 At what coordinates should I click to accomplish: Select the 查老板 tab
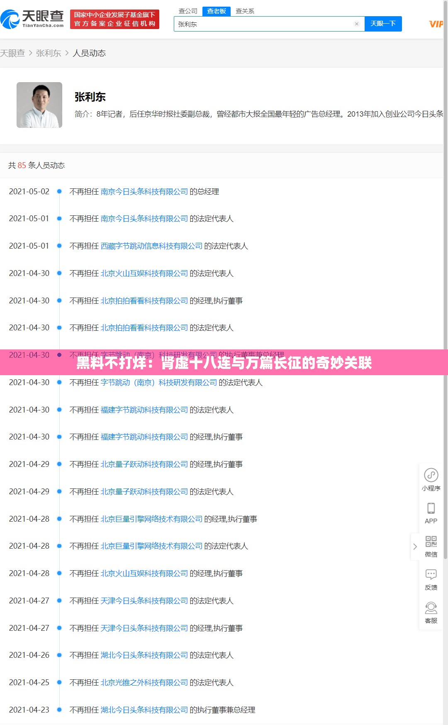(x=217, y=11)
